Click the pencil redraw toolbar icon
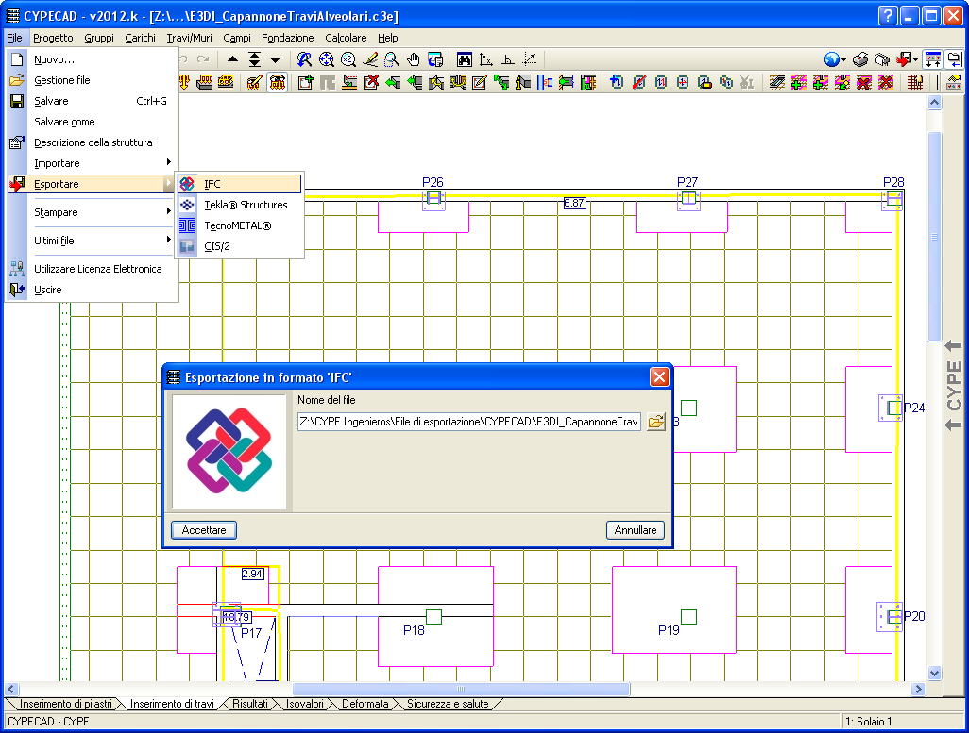 pos(370,59)
